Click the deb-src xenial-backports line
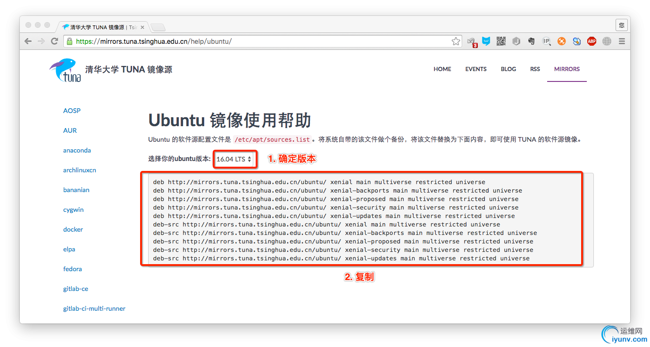The image size is (650, 347). 345,233
